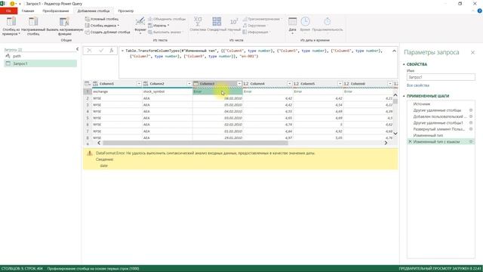The image size is (483, 272).
Task: Open Rounding (Округление) dropdown
Action: point(255,26)
